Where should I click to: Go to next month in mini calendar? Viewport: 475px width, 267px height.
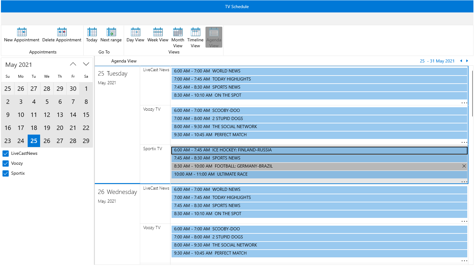pyautogui.click(x=86, y=64)
